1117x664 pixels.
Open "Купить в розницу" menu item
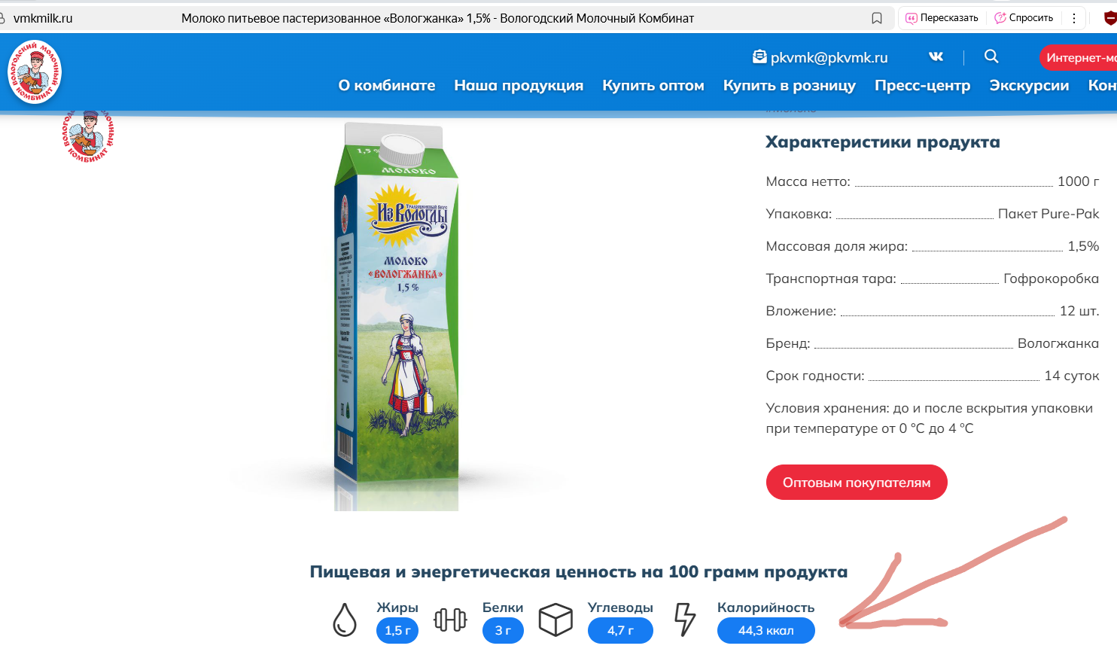click(790, 86)
